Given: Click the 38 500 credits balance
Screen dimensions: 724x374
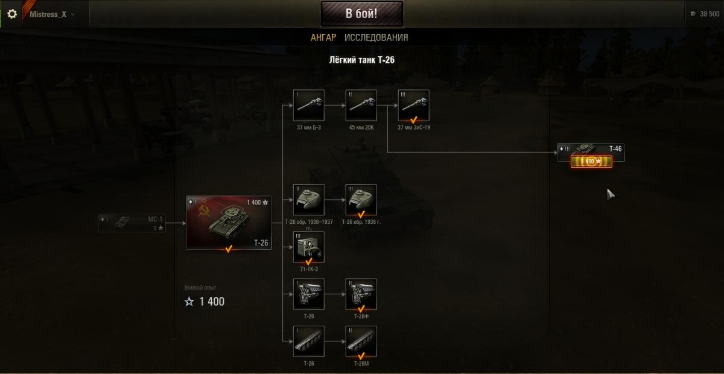Looking at the screenshot, I should click(705, 14).
